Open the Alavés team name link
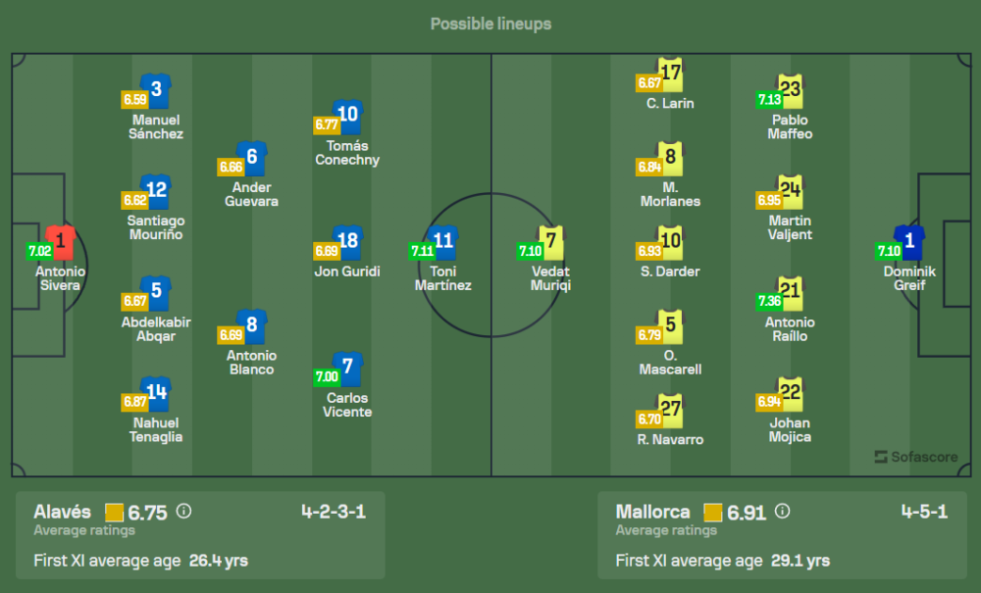 [62, 512]
